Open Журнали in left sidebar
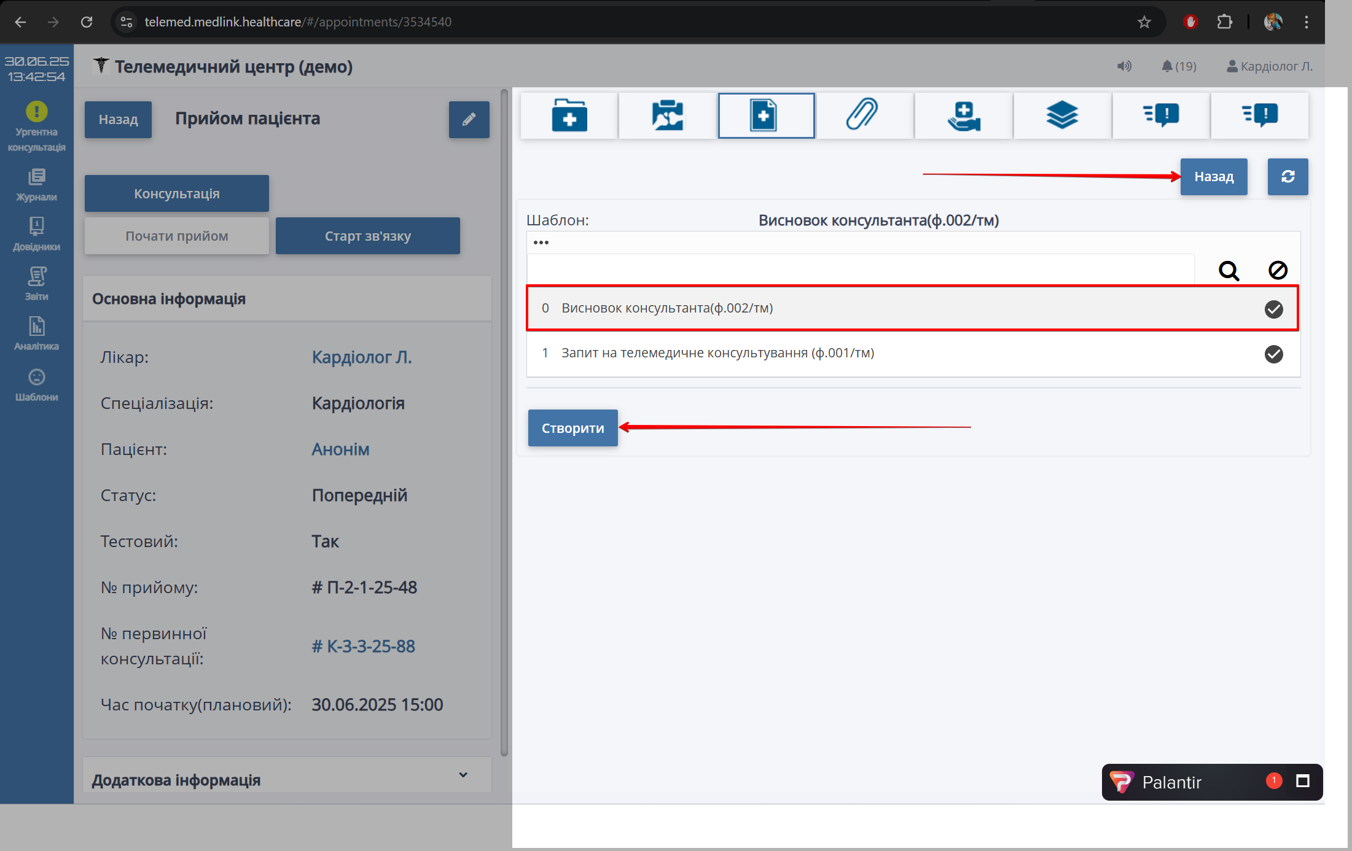This screenshot has width=1352, height=851. coord(36,185)
